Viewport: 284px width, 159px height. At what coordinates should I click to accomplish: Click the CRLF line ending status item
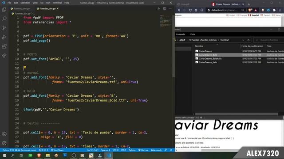[123, 150]
